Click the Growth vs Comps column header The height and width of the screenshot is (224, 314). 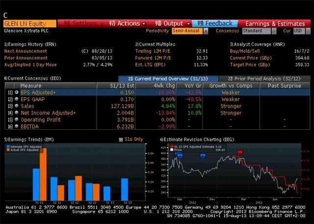coord(231,86)
